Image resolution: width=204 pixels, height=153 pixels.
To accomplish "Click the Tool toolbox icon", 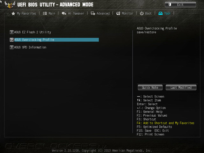I will tap(160, 13).
